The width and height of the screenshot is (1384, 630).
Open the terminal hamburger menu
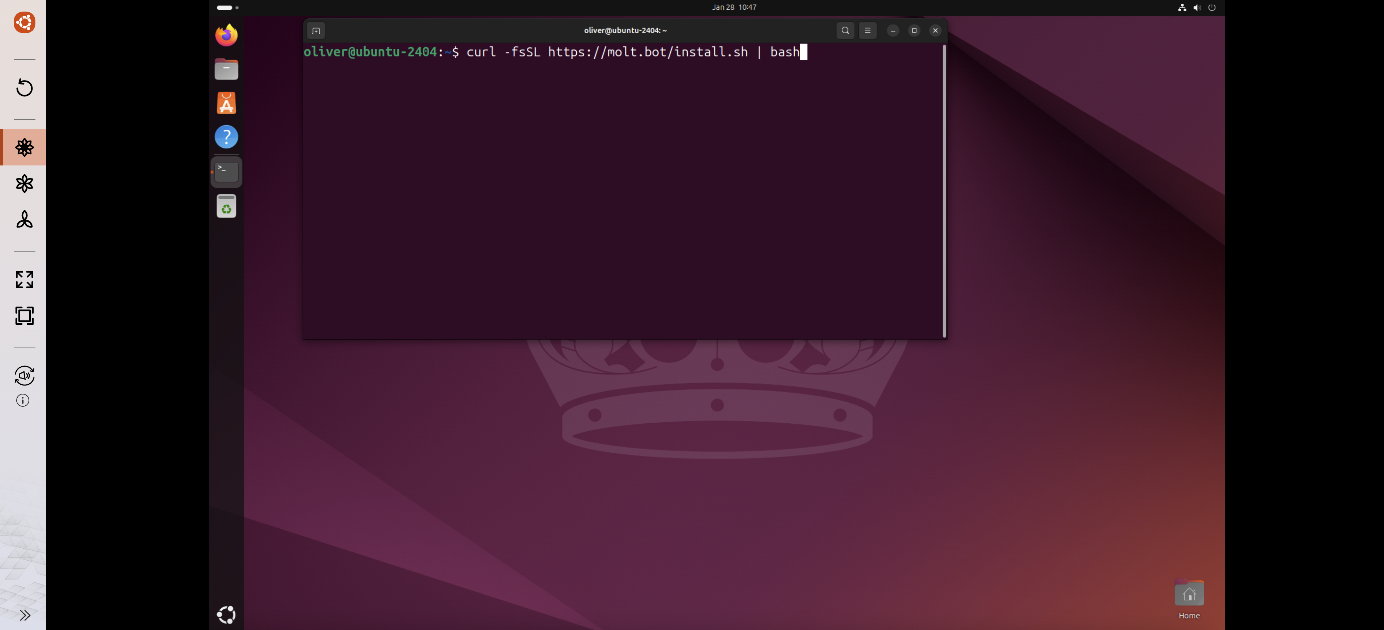(867, 31)
